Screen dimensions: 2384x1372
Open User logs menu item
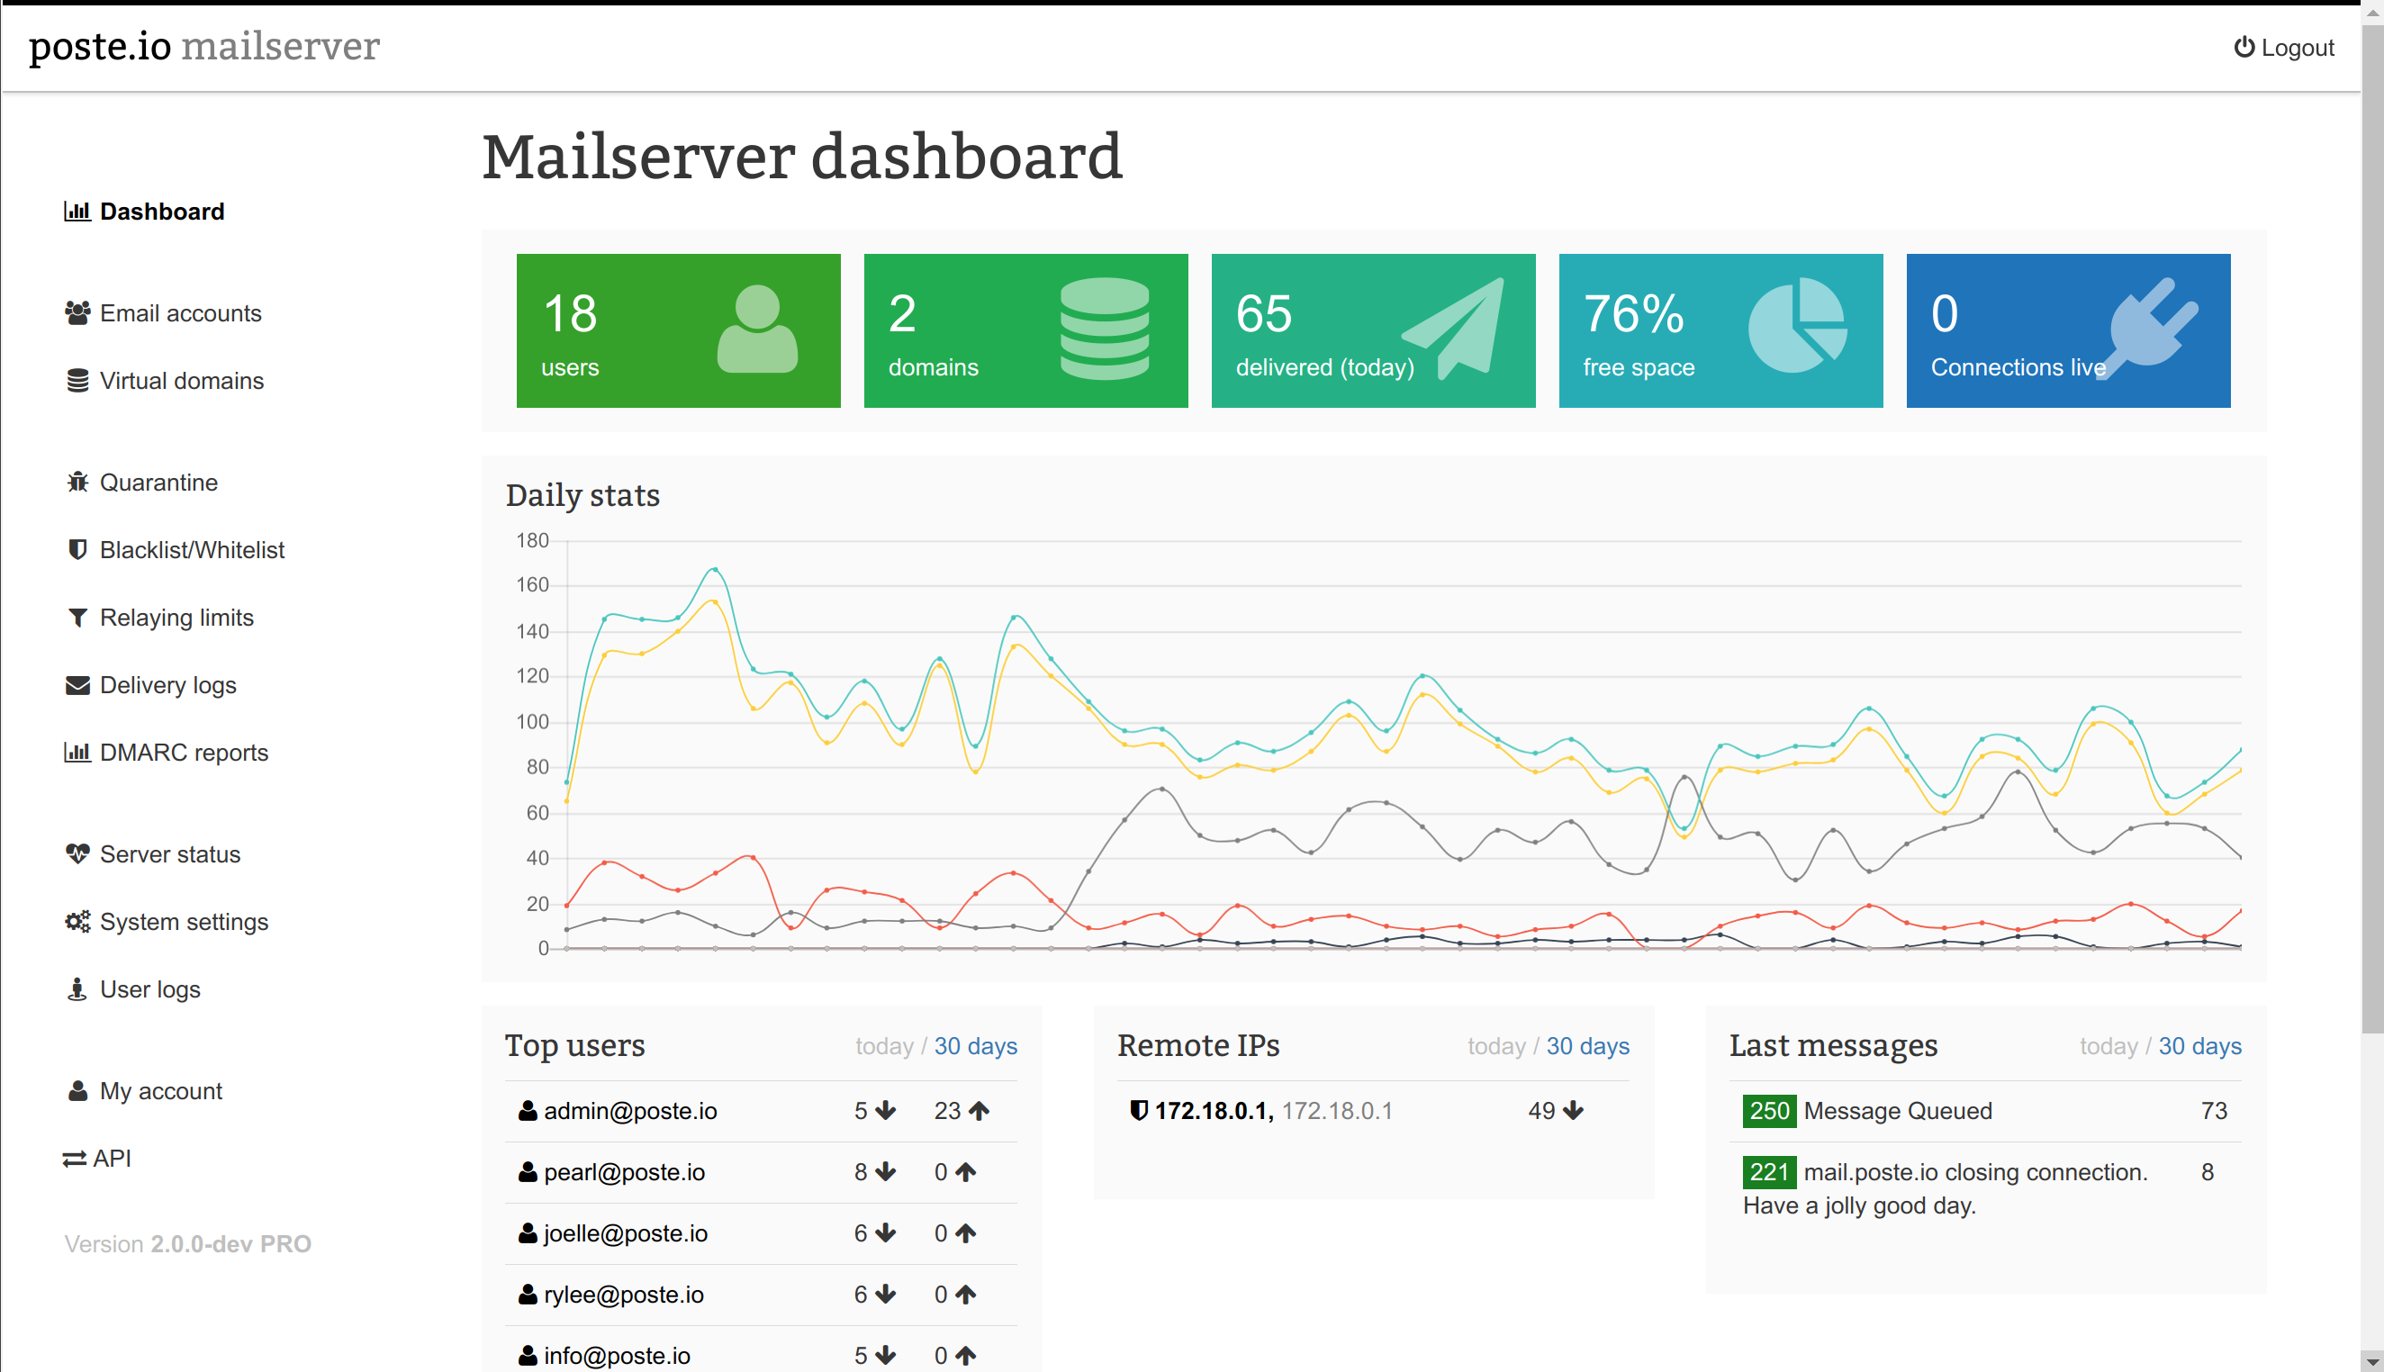click(149, 988)
